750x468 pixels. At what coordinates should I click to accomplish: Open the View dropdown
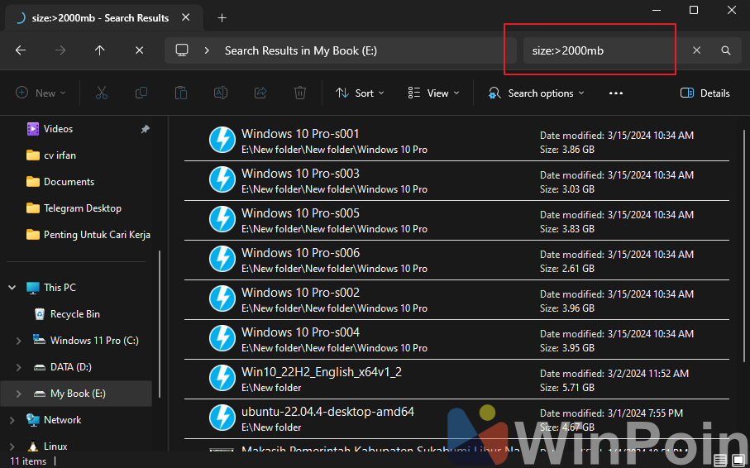coord(433,93)
